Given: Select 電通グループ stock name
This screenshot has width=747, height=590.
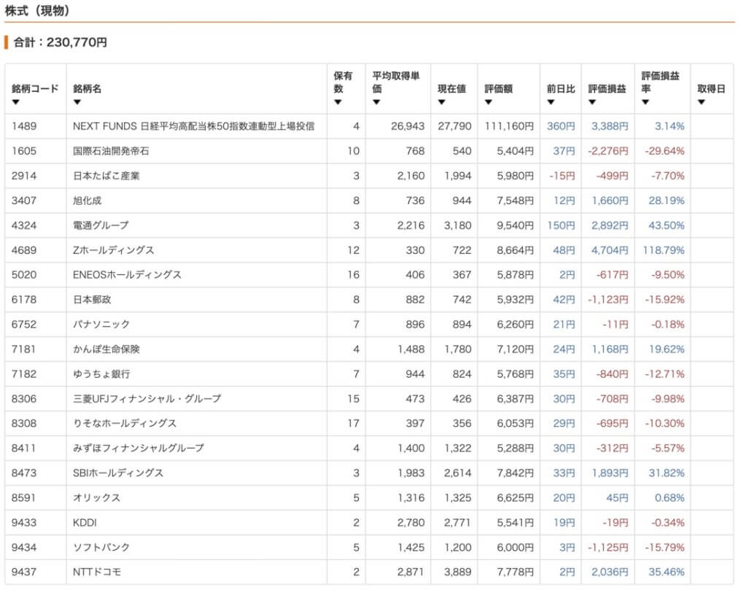Looking at the screenshot, I should click(101, 225).
